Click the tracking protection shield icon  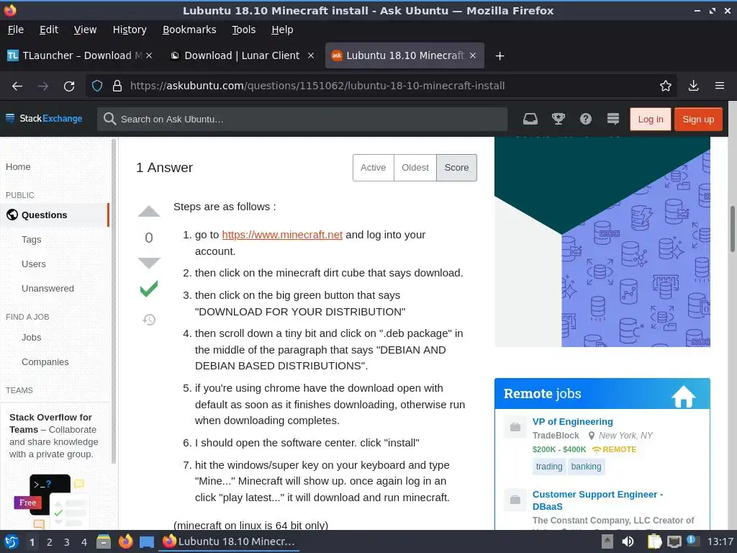tap(97, 86)
